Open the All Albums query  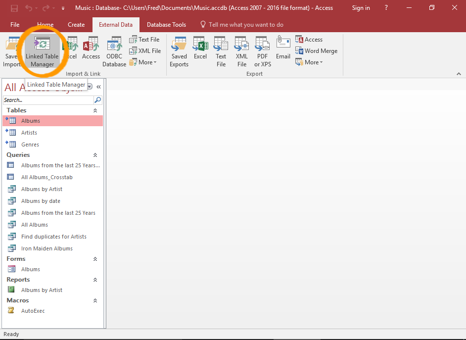[53, 225]
